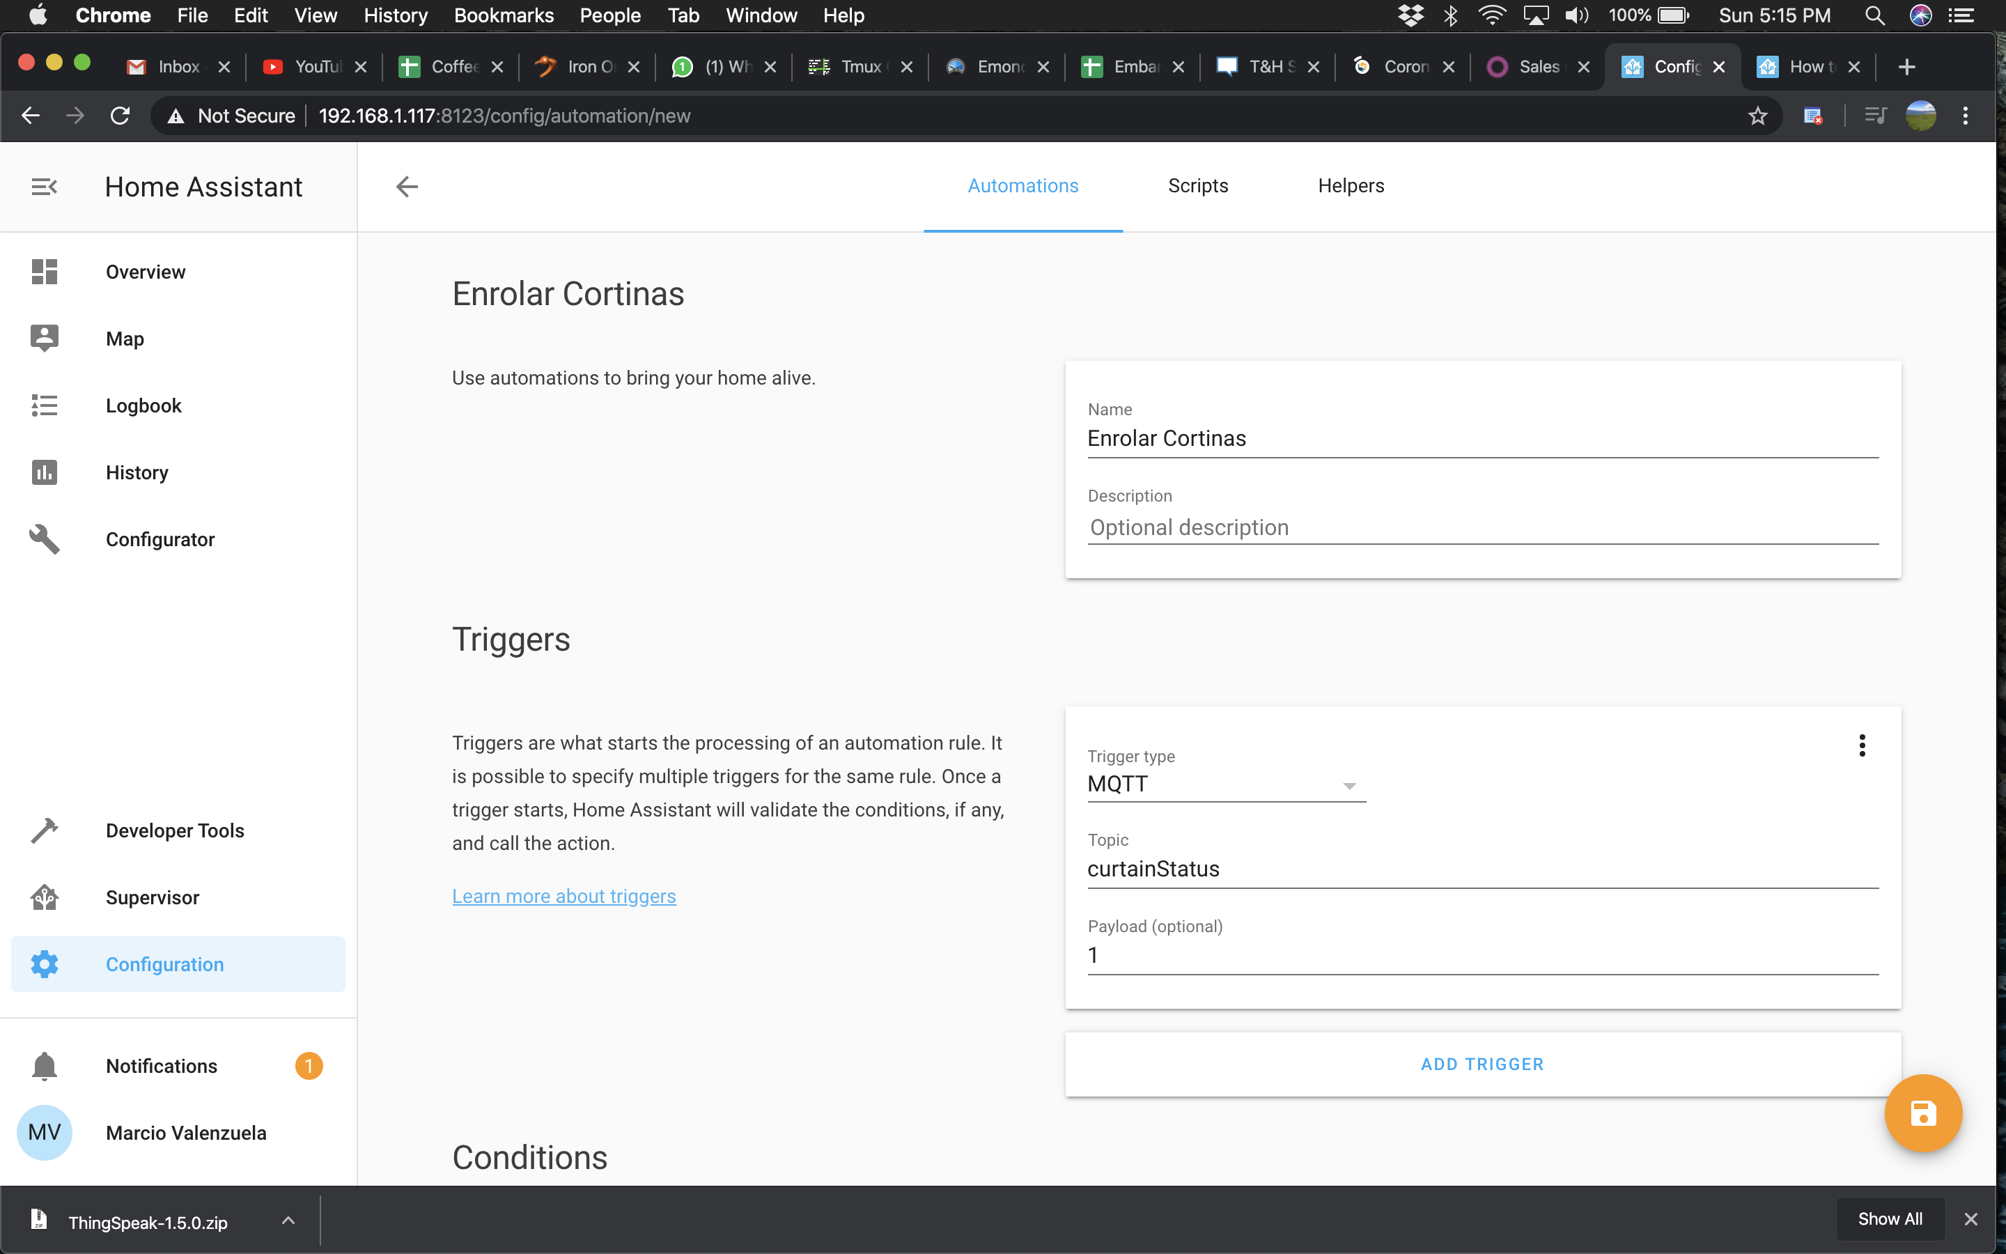
Task: Open the Trigger type dropdown
Action: [1348, 787]
